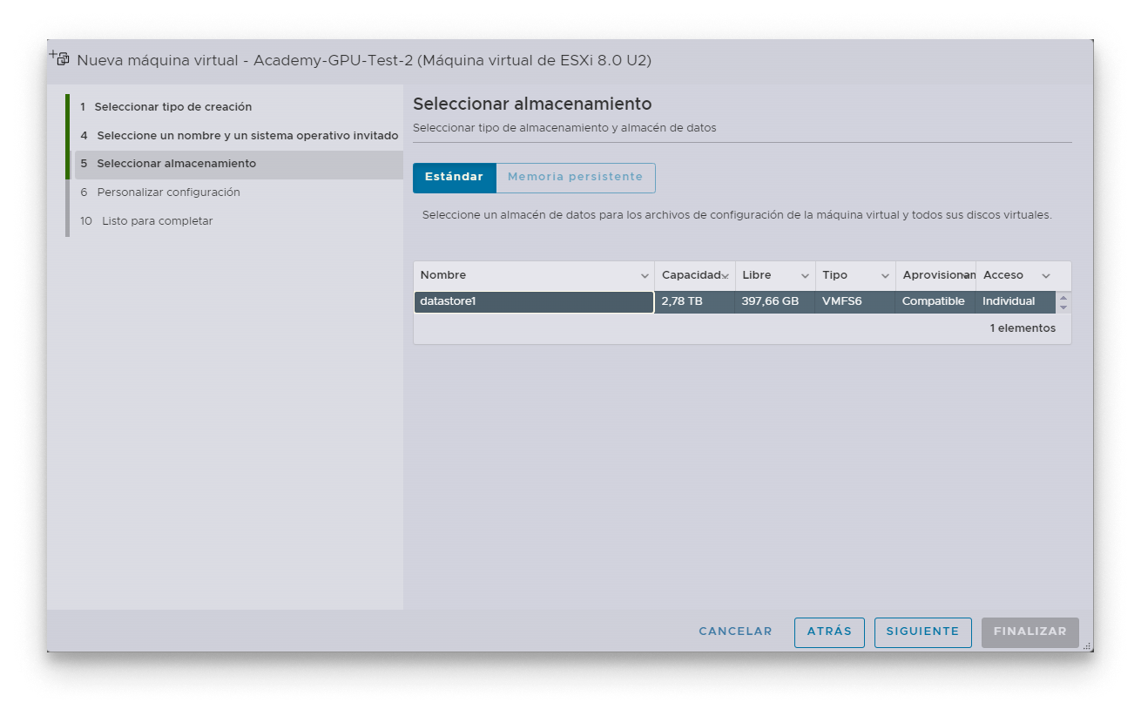Select step 10 Listo para completar

click(x=157, y=221)
